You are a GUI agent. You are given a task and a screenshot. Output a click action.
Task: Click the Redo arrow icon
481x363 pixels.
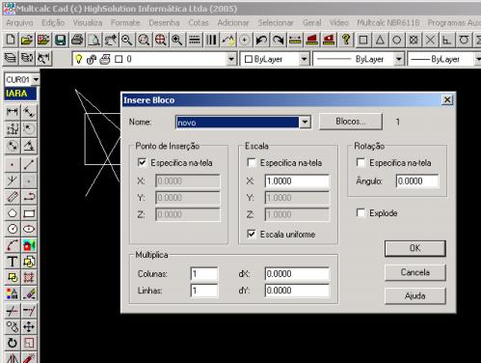coord(278,40)
